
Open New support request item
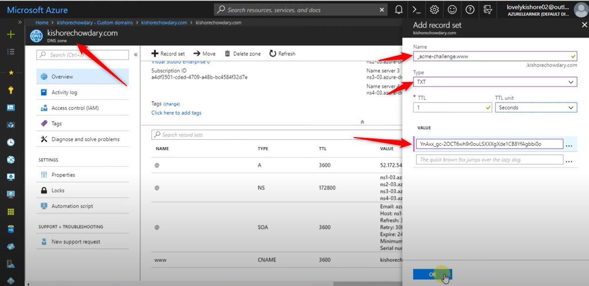click(x=83, y=242)
